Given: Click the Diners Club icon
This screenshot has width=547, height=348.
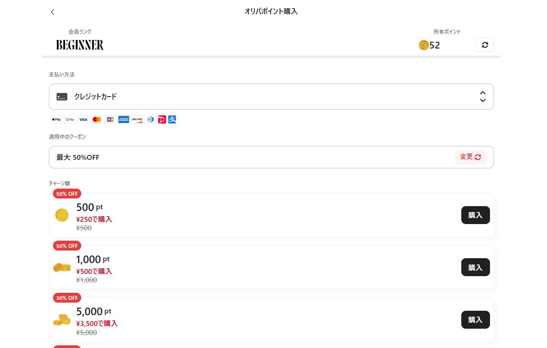Looking at the screenshot, I should point(150,119).
